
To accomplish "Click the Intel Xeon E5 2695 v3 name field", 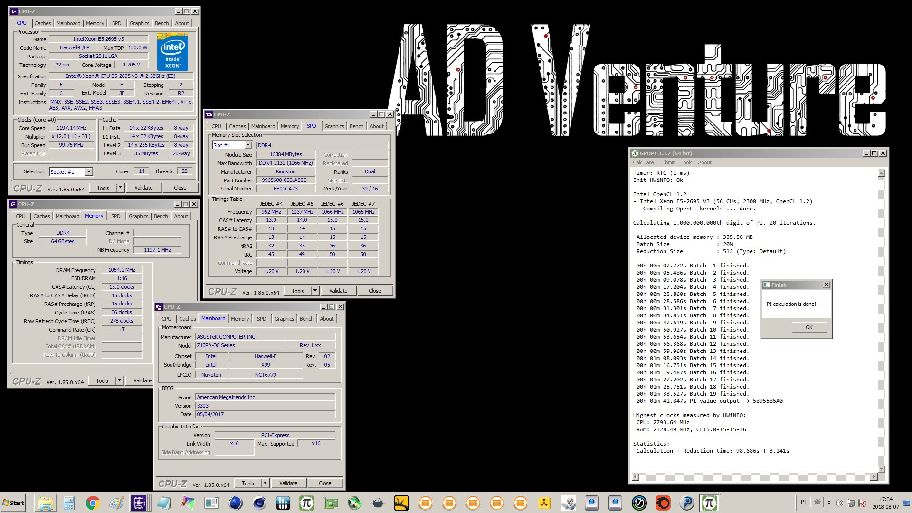I will pyautogui.click(x=98, y=39).
